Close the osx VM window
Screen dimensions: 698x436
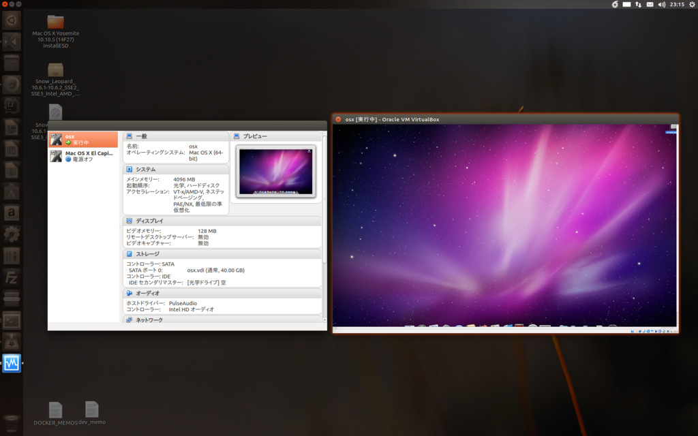pos(338,119)
